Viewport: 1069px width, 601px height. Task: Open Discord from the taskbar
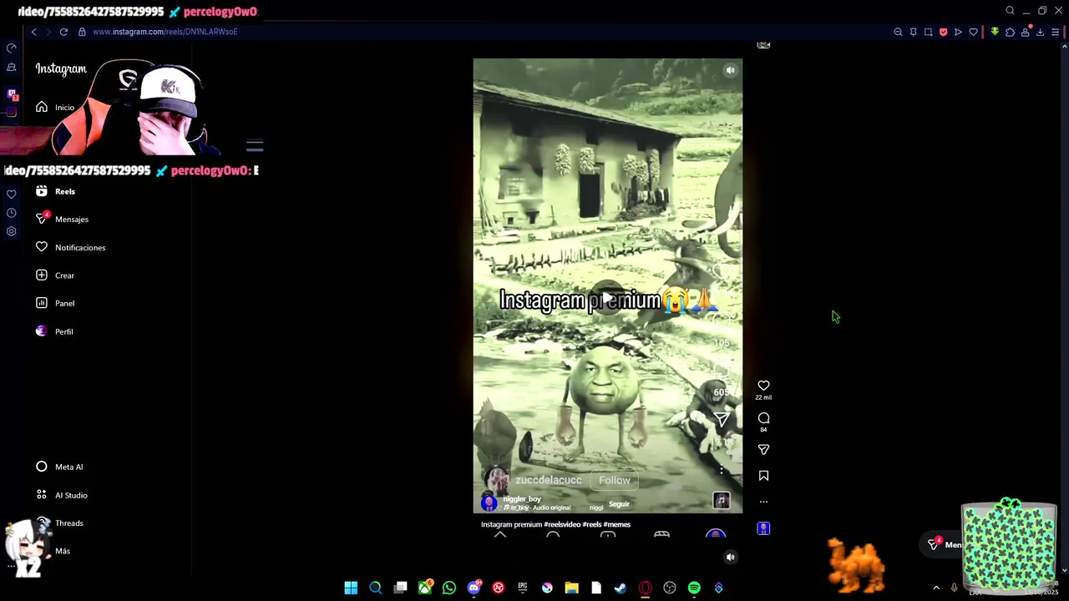pos(474,588)
